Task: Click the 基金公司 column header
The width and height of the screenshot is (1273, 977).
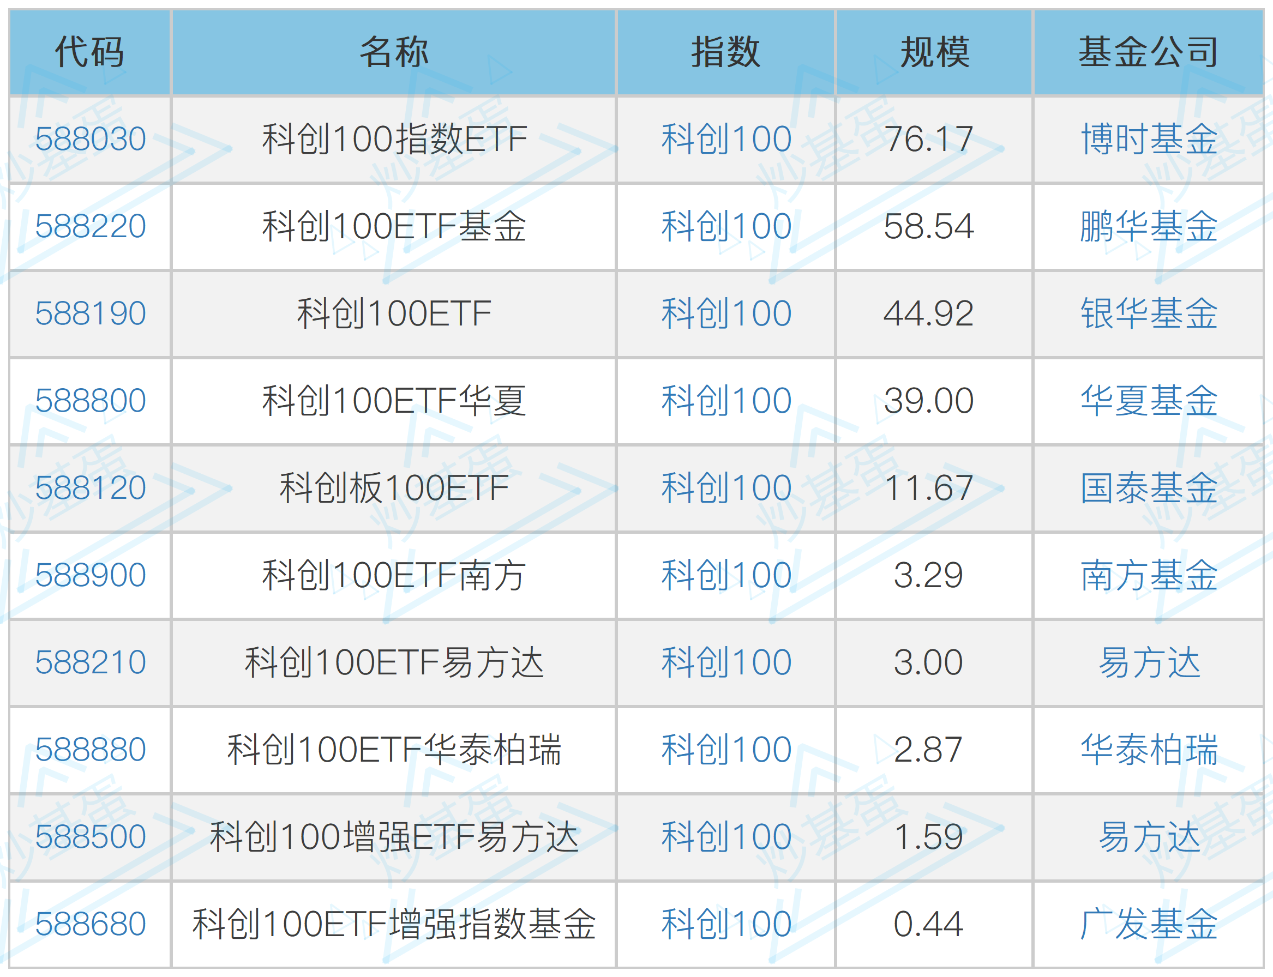Action: click(x=1149, y=52)
